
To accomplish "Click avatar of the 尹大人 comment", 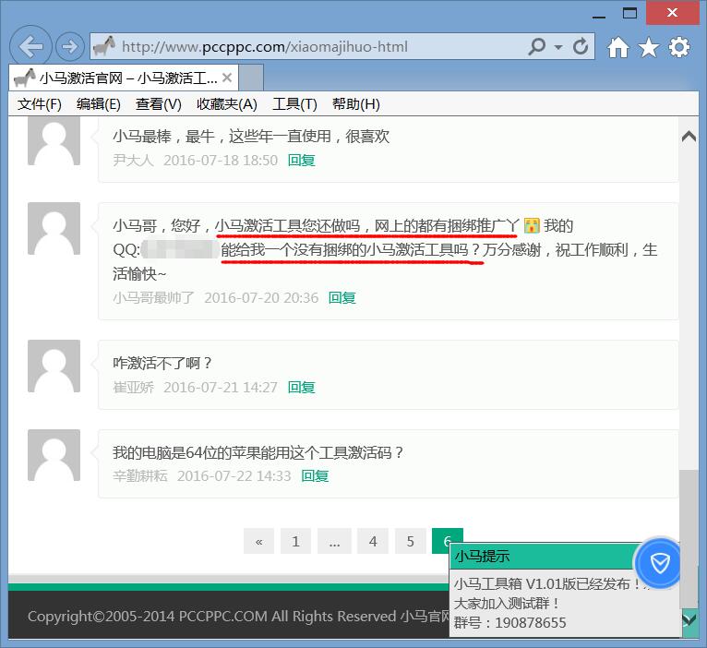I will coord(54,140).
